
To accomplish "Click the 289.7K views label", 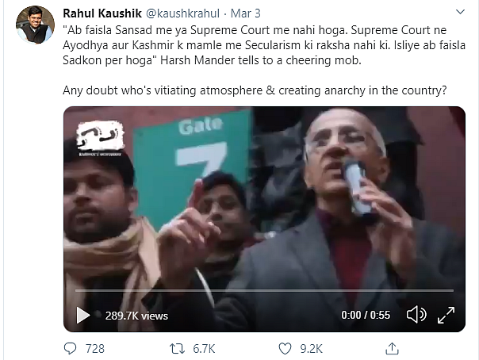I will (136, 316).
